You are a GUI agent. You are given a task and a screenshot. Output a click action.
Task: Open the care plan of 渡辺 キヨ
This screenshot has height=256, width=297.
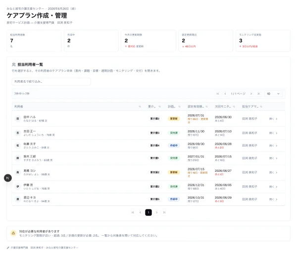tap(273, 200)
